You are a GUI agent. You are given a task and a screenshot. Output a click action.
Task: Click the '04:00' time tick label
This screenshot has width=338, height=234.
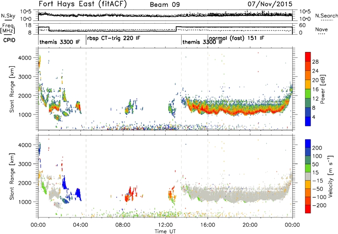[80, 225]
